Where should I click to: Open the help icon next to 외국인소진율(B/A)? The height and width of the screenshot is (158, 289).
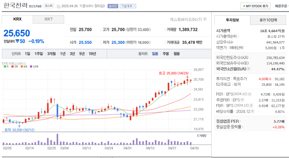pos(249,69)
